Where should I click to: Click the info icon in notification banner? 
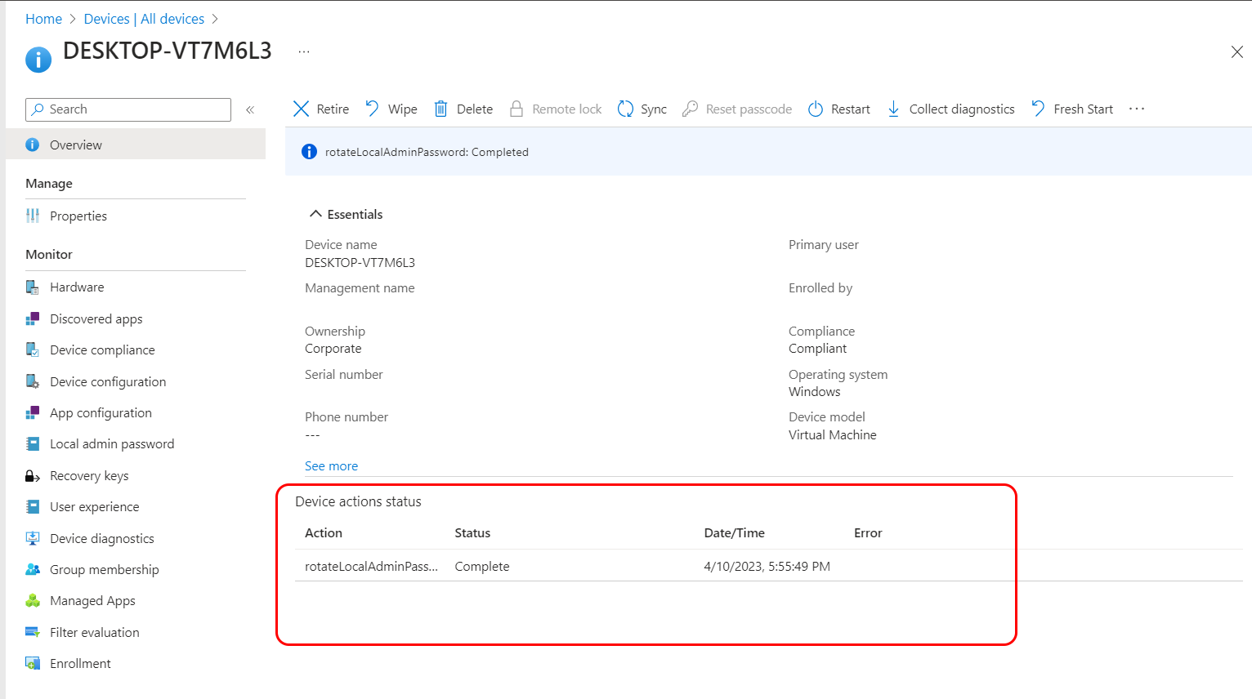(x=309, y=151)
